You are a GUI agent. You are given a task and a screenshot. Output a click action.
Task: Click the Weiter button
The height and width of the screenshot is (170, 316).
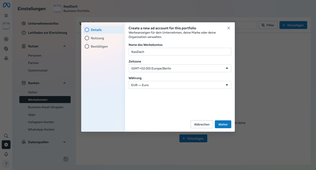[223, 124]
